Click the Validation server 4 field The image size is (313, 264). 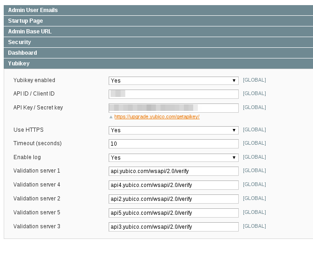point(173,185)
